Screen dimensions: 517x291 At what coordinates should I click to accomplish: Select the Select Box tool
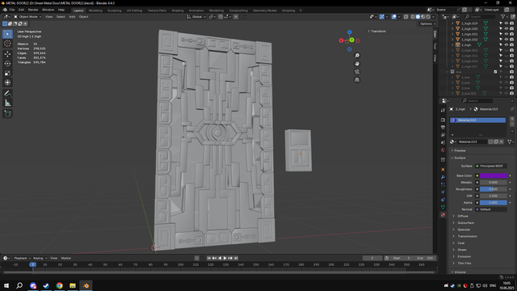(x=7, y=34)
